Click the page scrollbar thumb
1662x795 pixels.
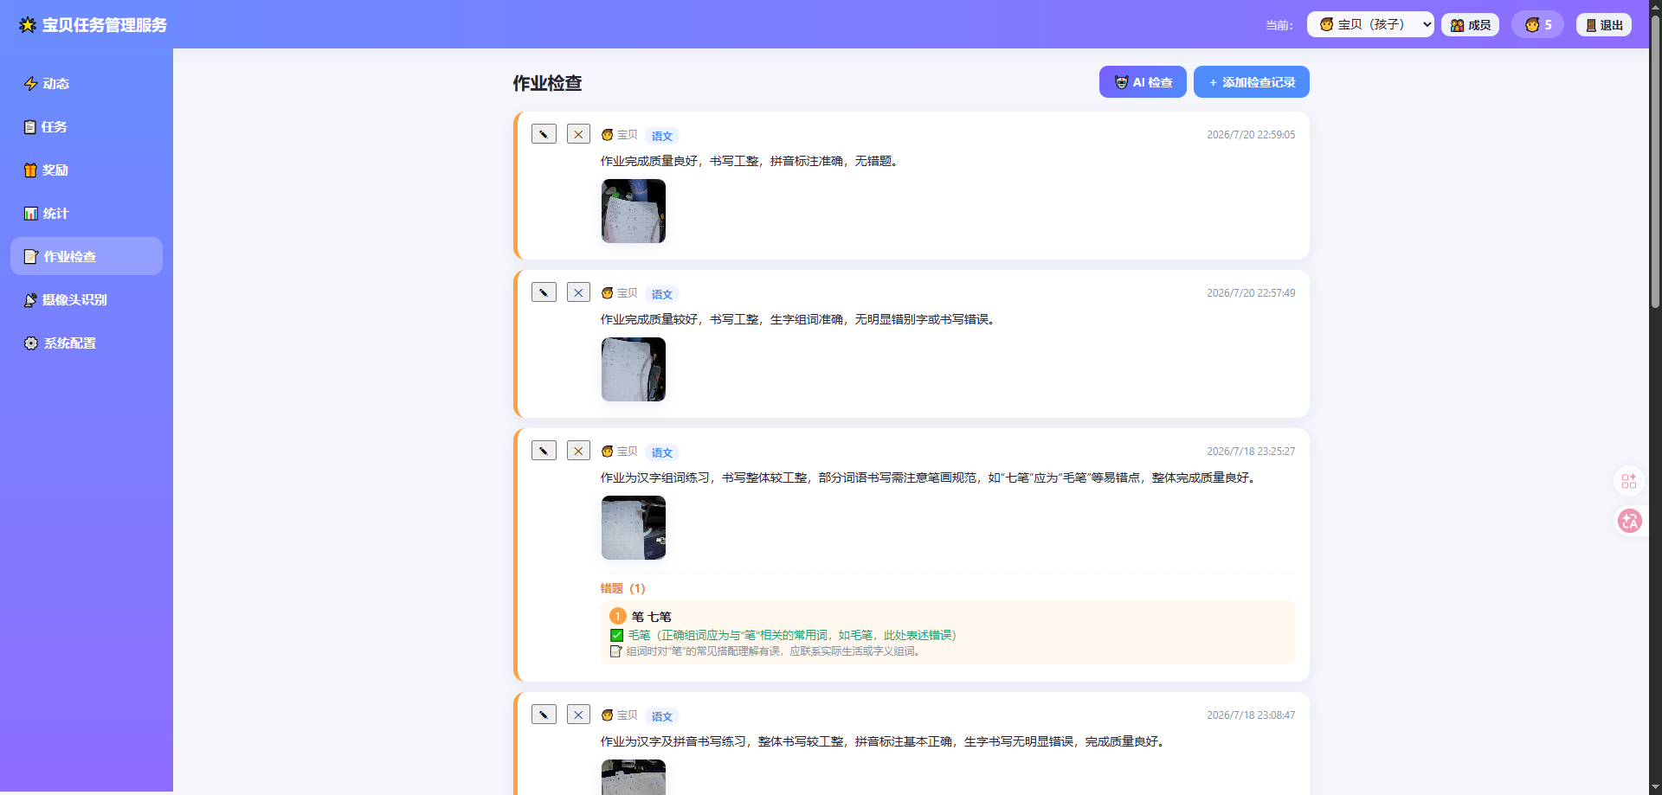click(x=1655, y=160)
